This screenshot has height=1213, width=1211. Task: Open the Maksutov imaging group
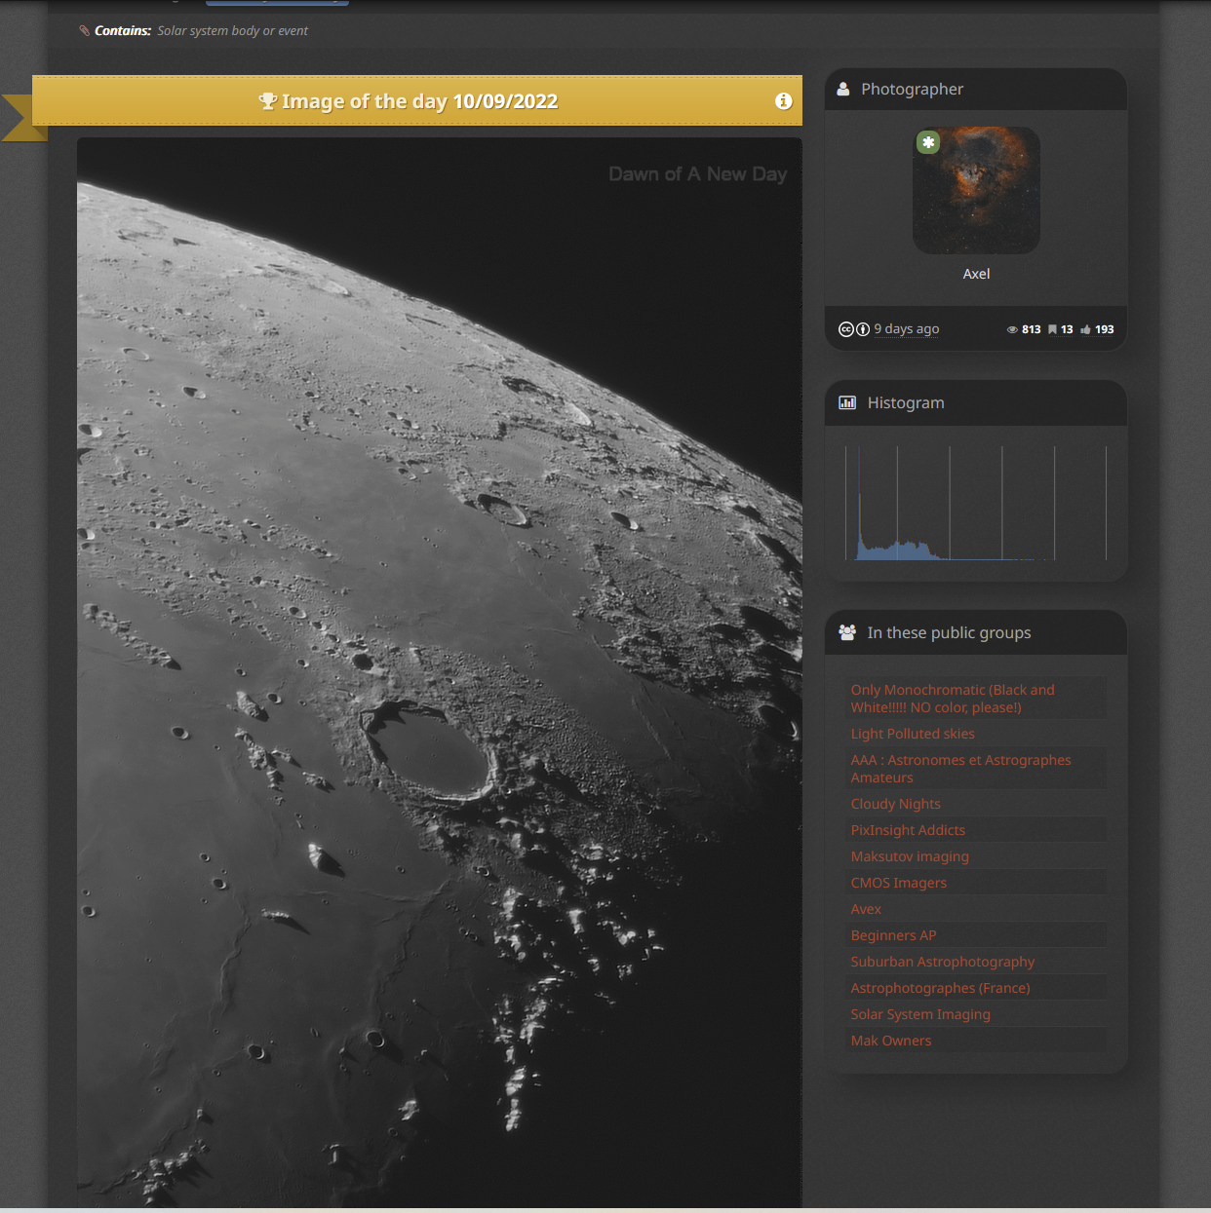(910, 856)
